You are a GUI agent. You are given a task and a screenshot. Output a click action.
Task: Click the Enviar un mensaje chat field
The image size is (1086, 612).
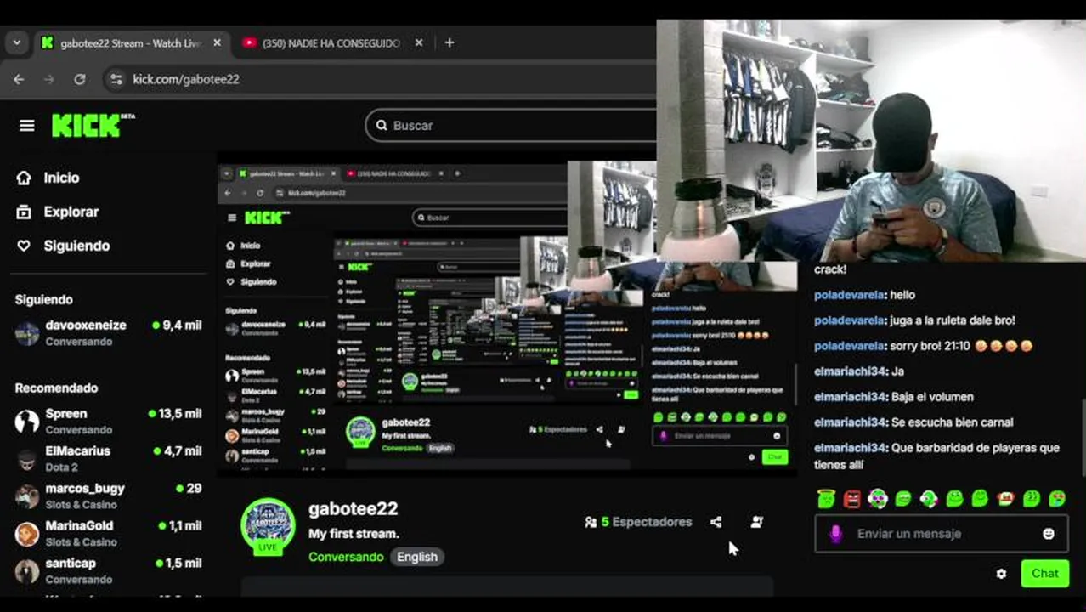click(942, 534)
